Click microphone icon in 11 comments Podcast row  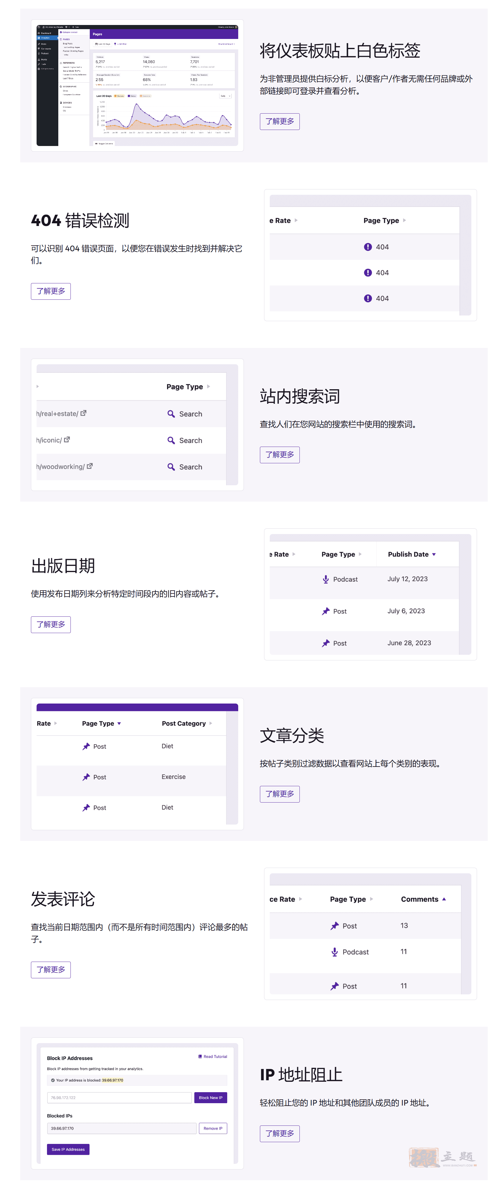click(x=335, y=952)
